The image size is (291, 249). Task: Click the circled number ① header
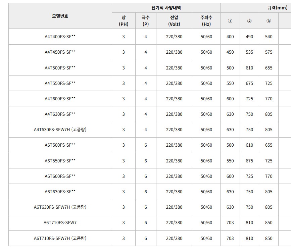pos(230,21)
